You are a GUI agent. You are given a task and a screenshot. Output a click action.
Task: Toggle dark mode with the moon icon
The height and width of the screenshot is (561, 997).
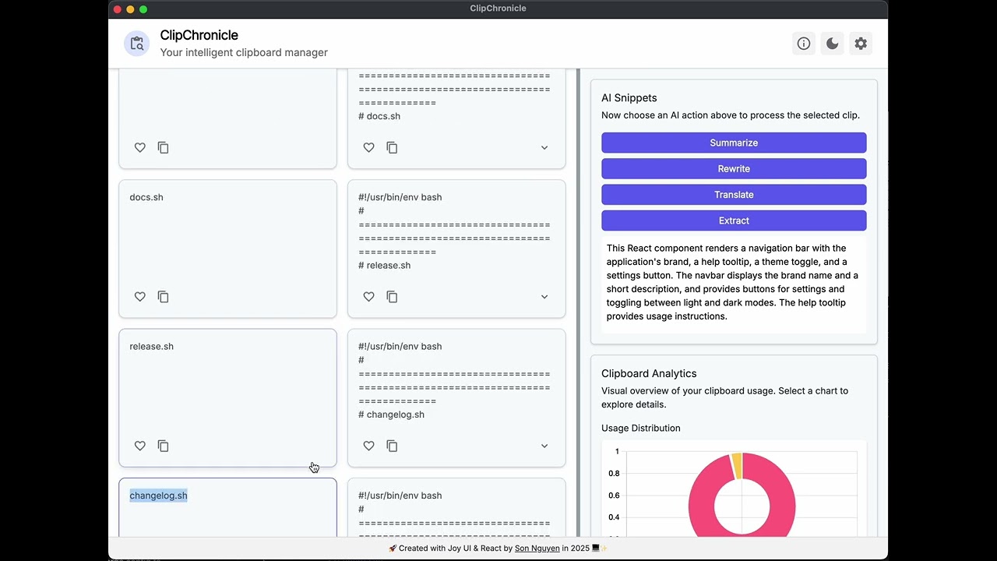[832, 44]
